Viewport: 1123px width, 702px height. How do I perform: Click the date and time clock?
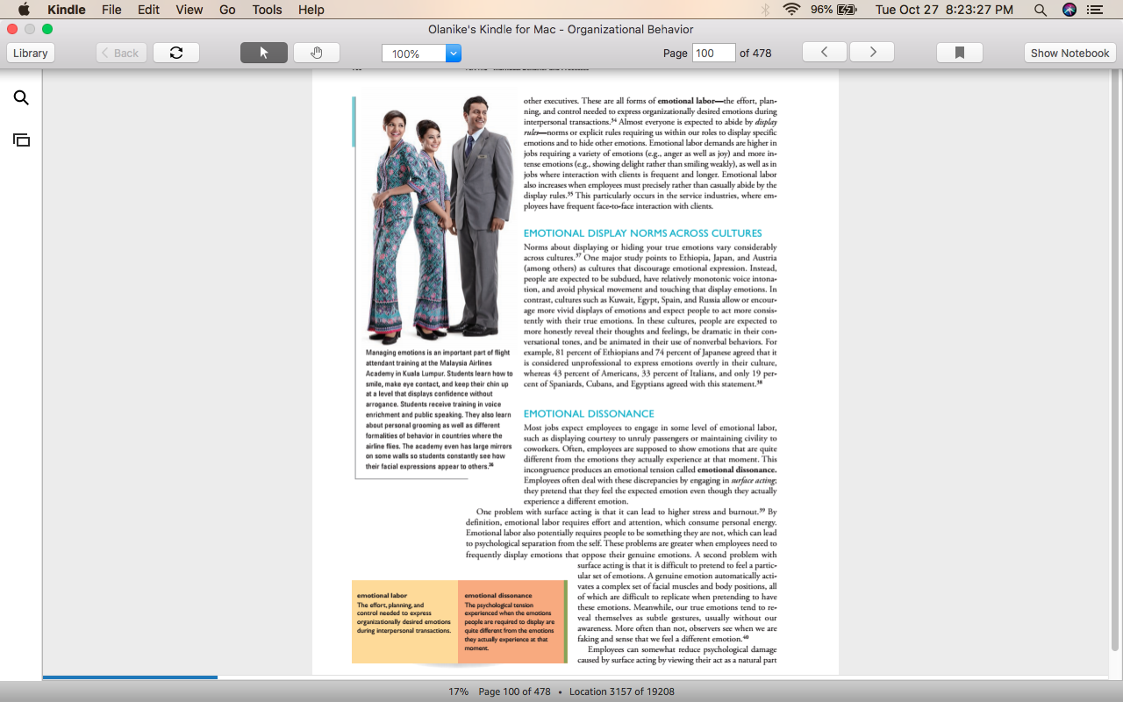click(944, 10)
